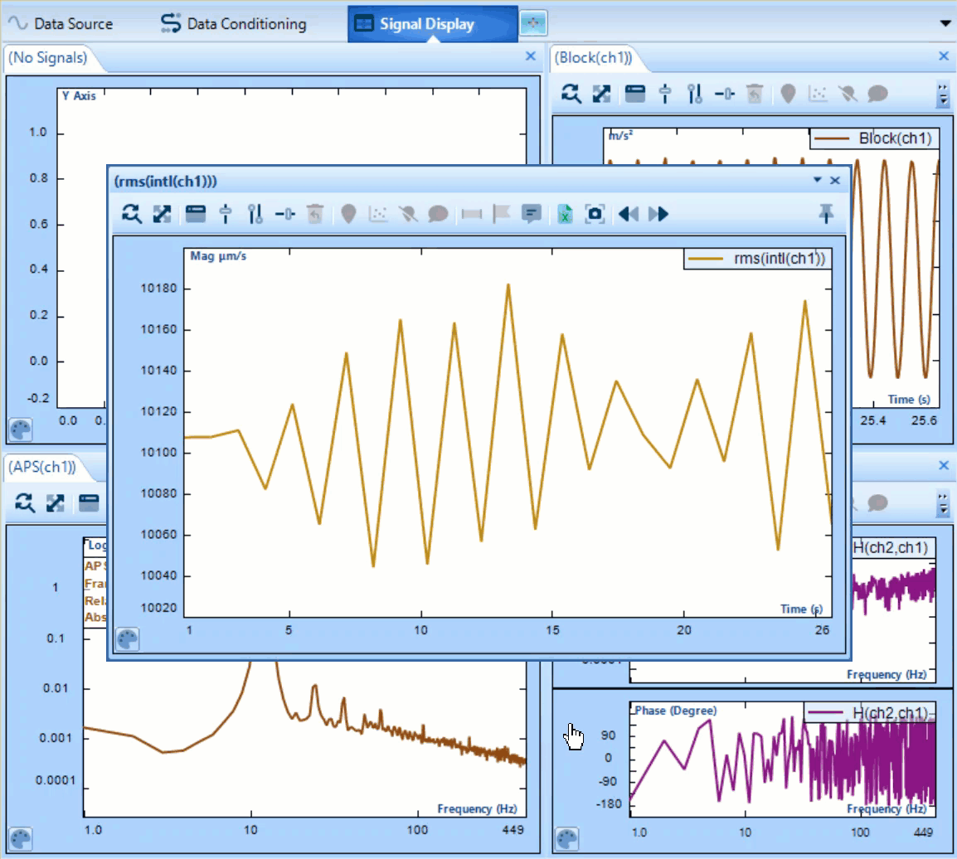This screenshot has width=957, height=859.
Task: Click the auto-scale zoom icon in rms window
Action: pyautogui.click(x=131, y=214)
